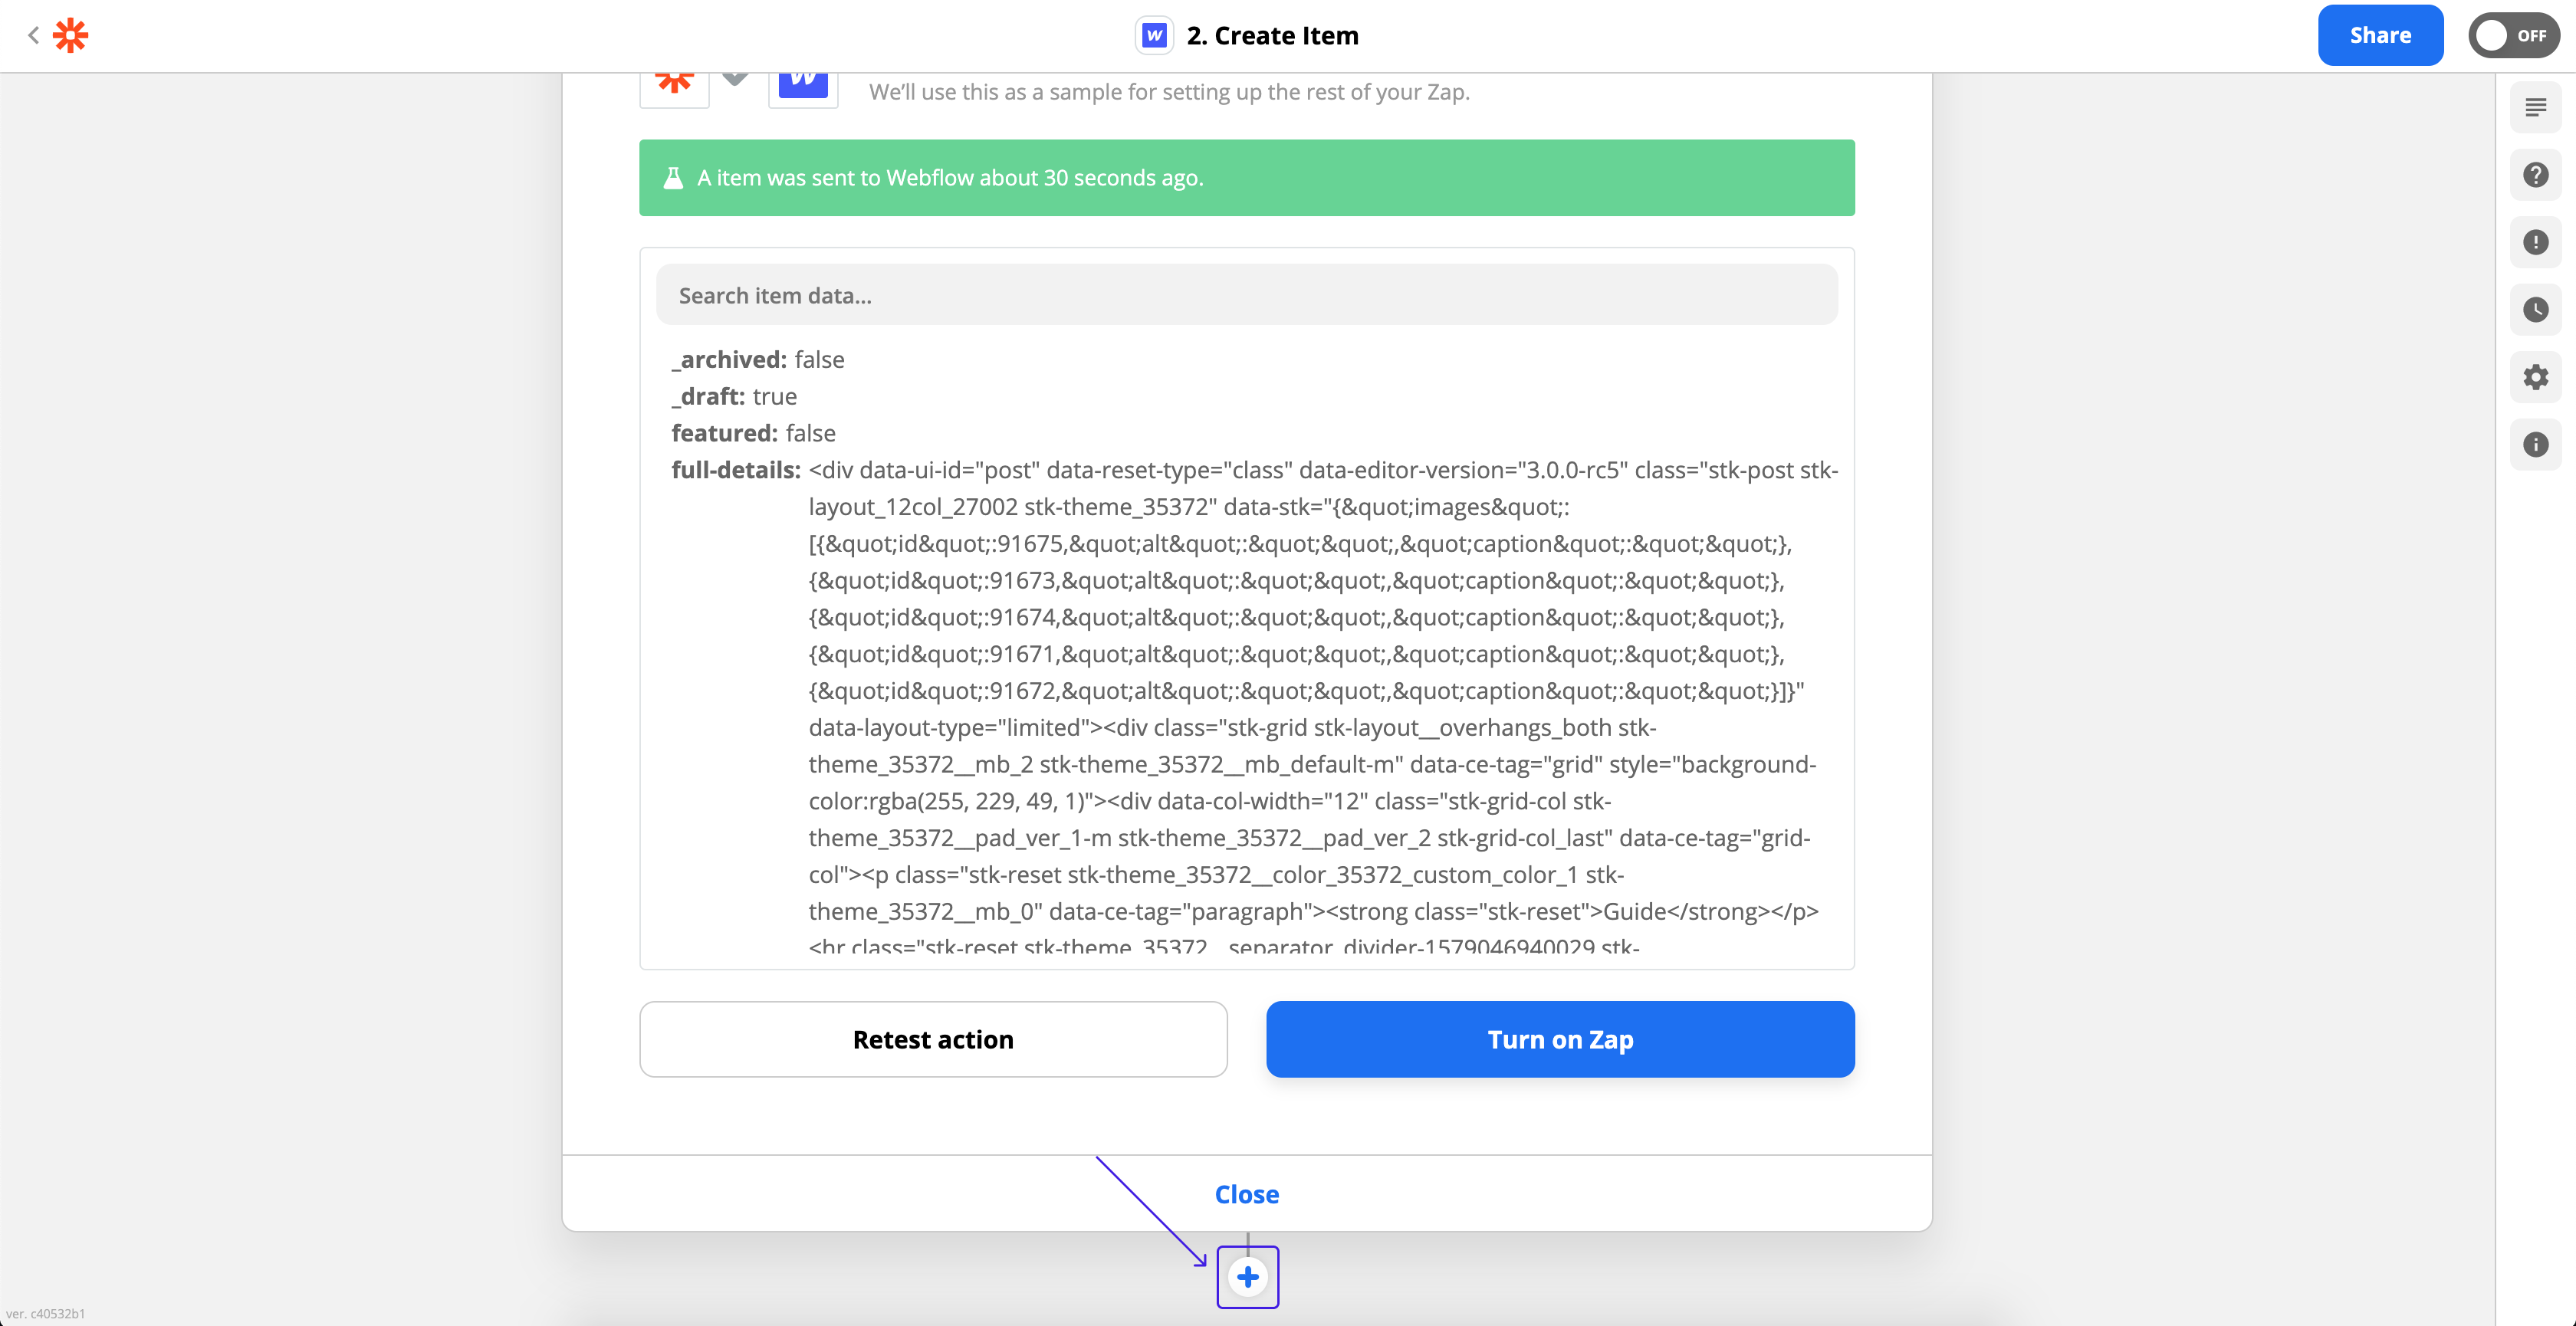This screenshot has height=1326, width=2576.
Task: Expand the arrow between Zapier and Webflow steps
Action: coord(735,78)
